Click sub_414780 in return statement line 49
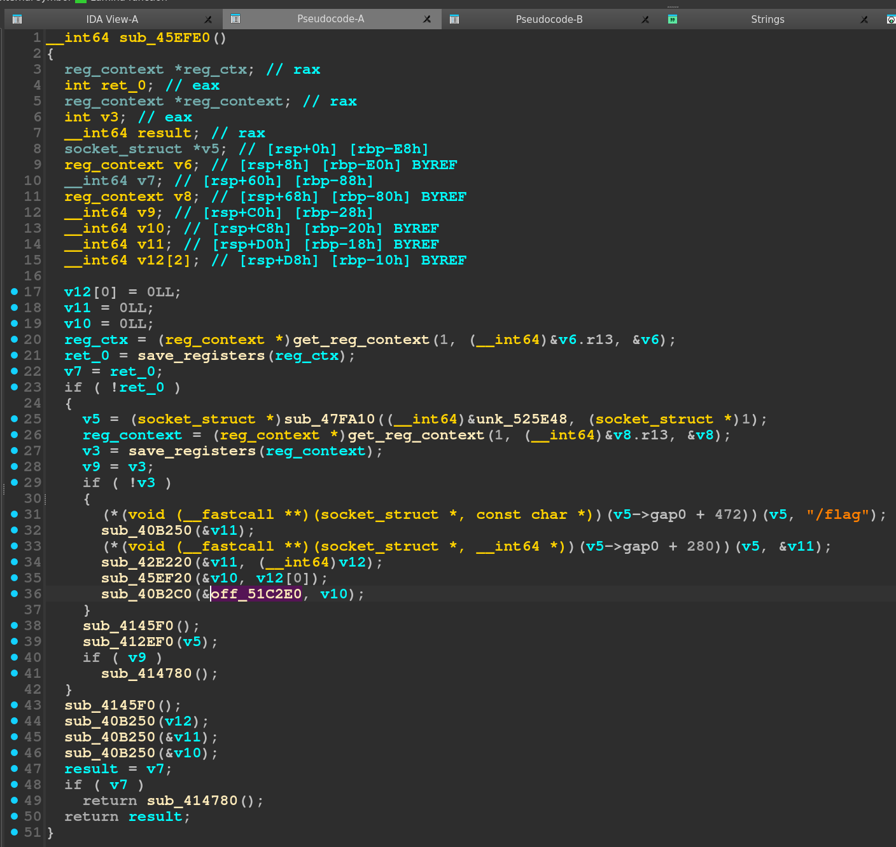 (x=192, y=801)
